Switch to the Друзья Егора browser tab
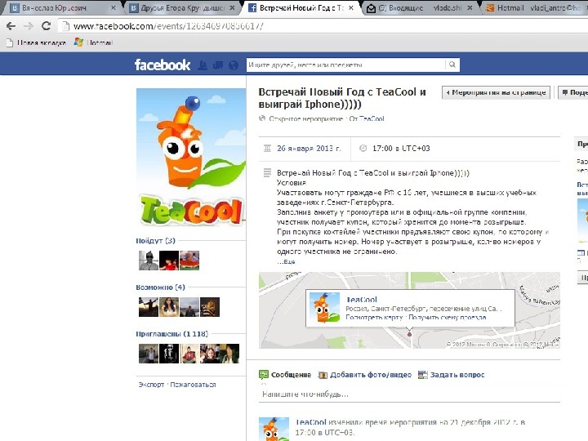 tap(183, 7)
